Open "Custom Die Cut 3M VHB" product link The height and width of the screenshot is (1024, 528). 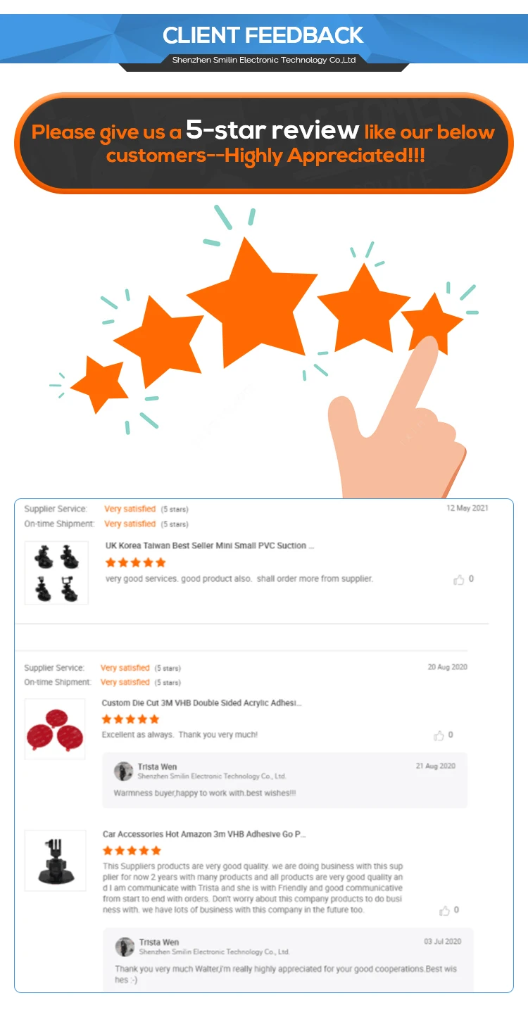(x=202, y=703)
